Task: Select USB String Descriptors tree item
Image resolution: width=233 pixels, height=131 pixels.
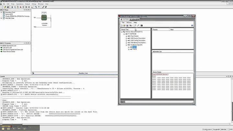Action: click(138, 43)
